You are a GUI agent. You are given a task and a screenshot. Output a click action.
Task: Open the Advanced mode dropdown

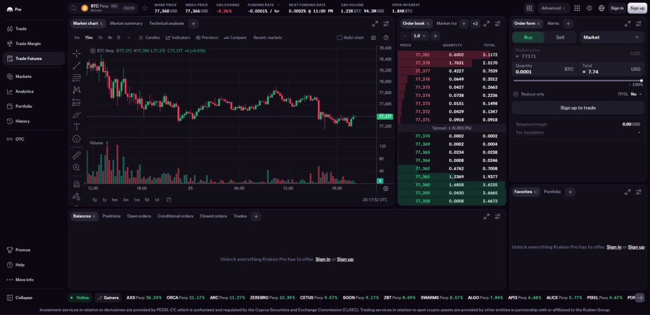554,8
